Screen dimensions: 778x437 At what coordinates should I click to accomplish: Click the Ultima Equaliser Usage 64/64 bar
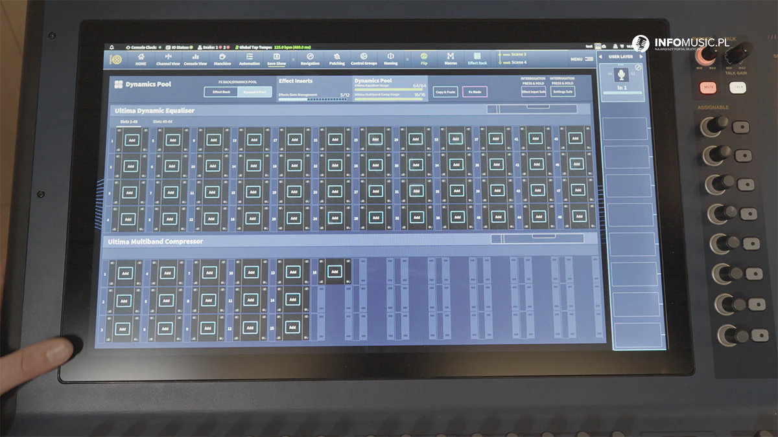(x=389, y=89)
